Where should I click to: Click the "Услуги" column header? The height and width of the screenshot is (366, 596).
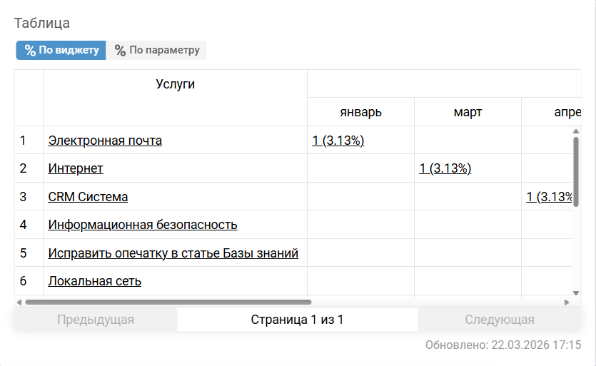(x=176, y=84)
